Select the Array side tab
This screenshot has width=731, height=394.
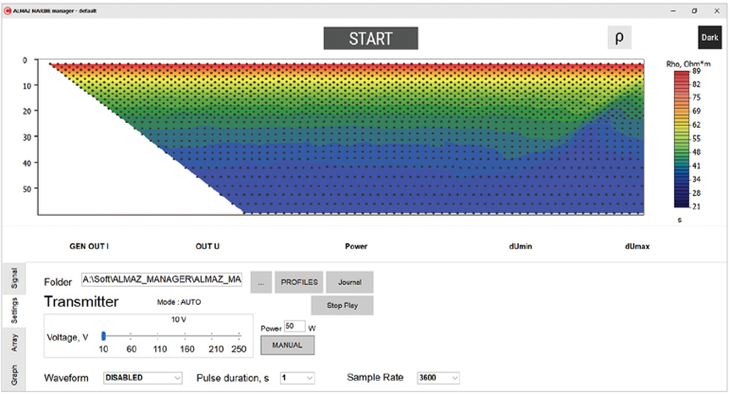coord(14,343)
